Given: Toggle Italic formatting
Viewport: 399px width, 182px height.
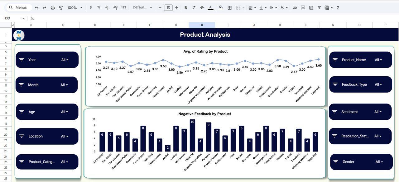Looking at the screenshot, I should coord(194,7).
